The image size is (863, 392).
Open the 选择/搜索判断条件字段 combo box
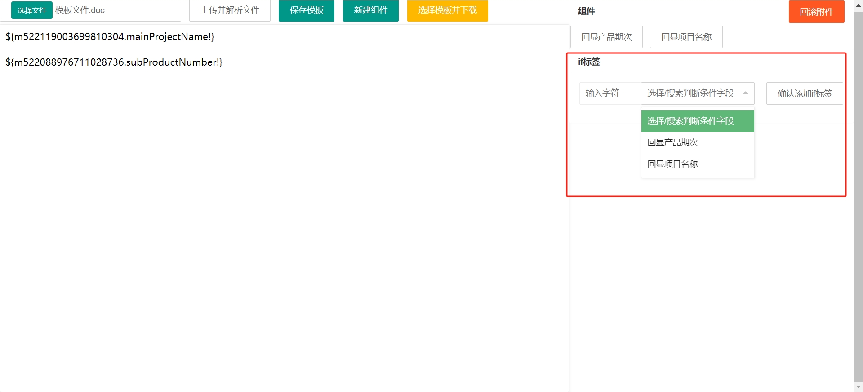point(698,93)
